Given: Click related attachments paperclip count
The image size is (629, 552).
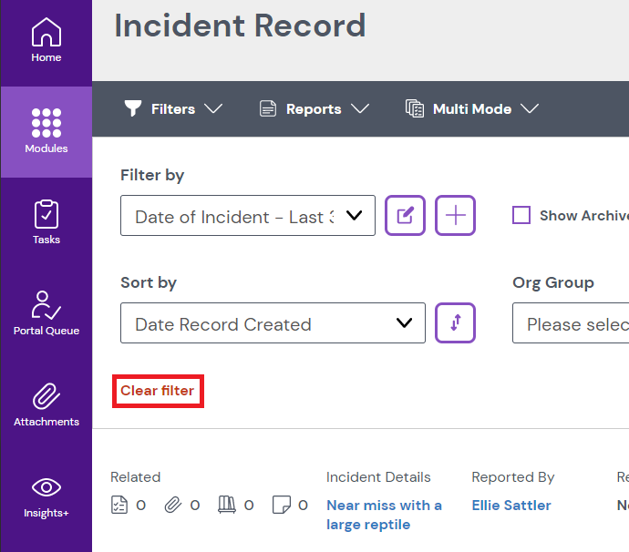Looking at the screenshot, I should (173, 505).
